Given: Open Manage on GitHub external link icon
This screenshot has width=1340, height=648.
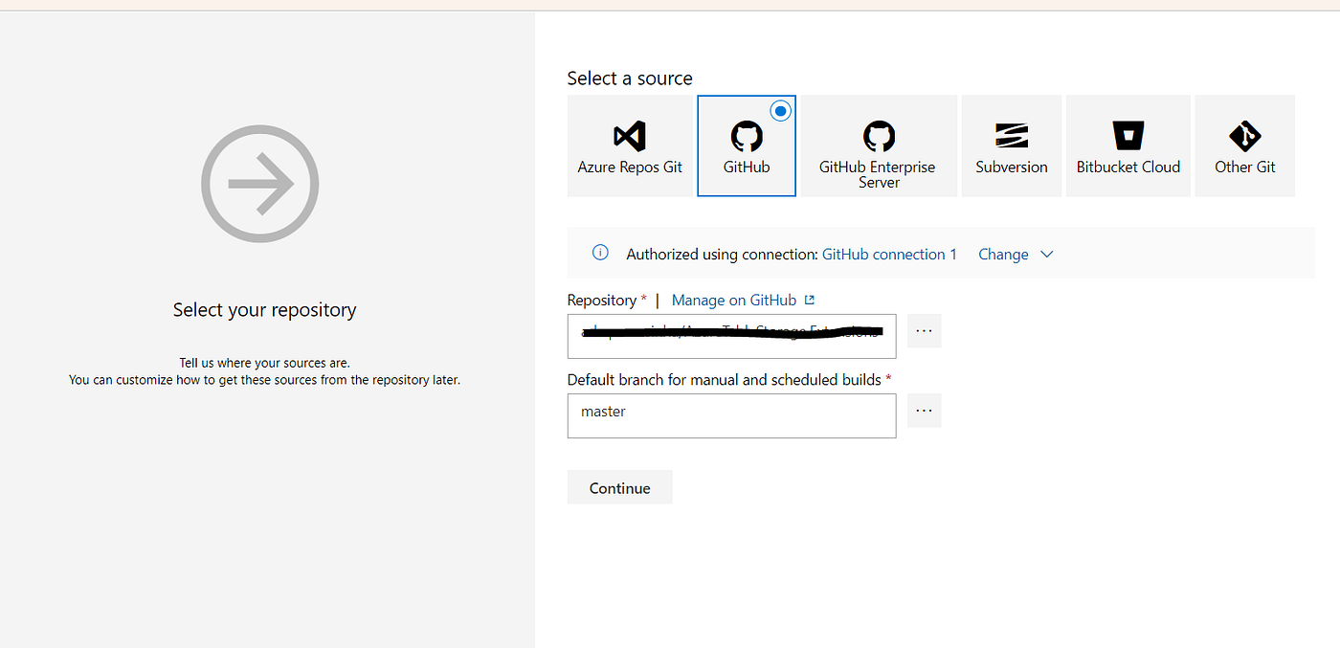Looking at the screenshot, I should point(811,299).
